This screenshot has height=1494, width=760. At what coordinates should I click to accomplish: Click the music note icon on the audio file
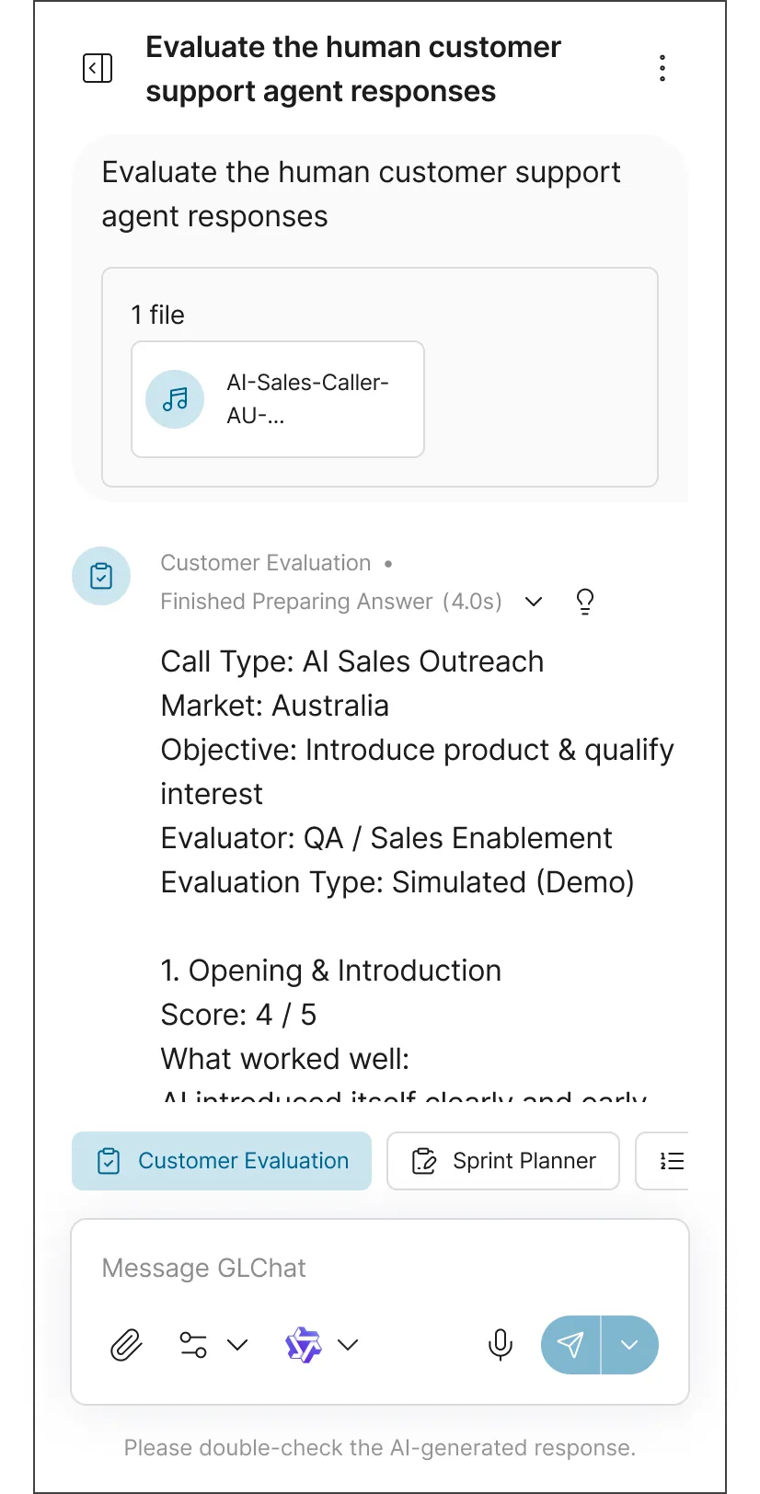175,399
